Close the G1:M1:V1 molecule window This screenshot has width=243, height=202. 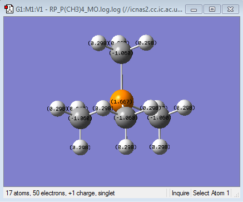coord(230,9)
